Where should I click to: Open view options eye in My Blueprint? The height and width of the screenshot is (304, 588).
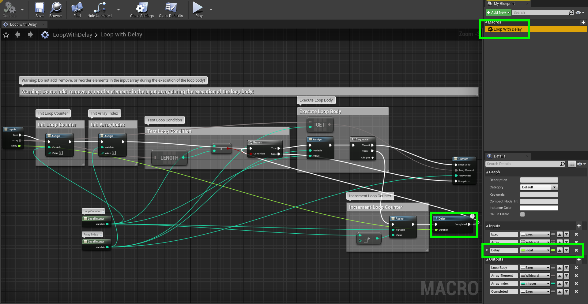579,13
